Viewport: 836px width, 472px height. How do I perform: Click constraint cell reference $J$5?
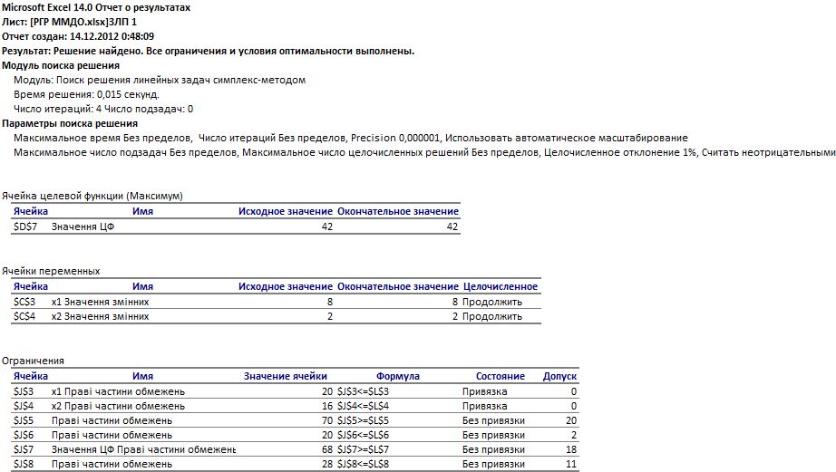click(24, 420)
